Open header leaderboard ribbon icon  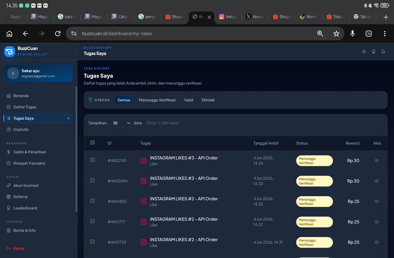373,52
